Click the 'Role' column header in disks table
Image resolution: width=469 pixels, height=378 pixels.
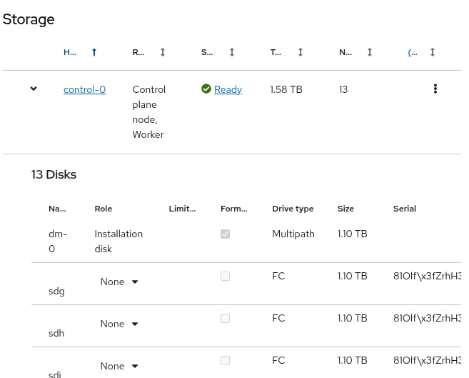point(104,209)
